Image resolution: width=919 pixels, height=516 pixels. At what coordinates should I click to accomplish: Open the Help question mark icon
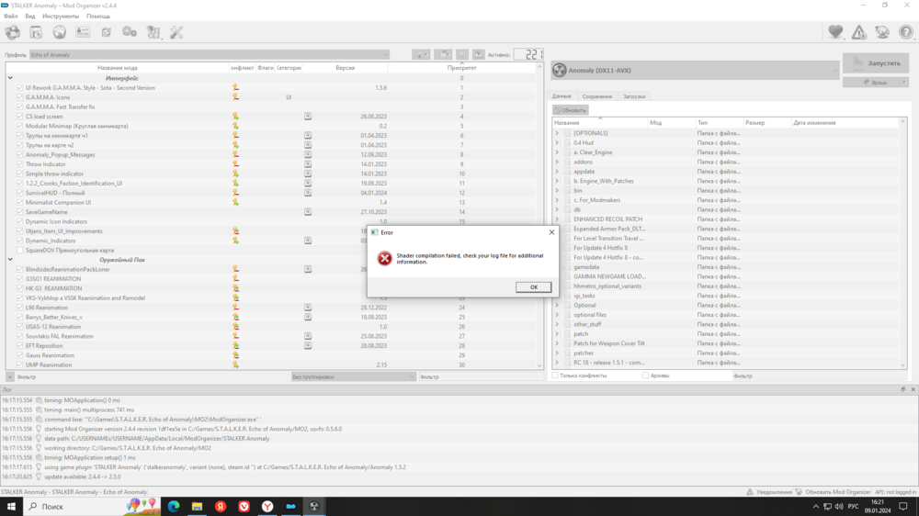click(905, 33)
